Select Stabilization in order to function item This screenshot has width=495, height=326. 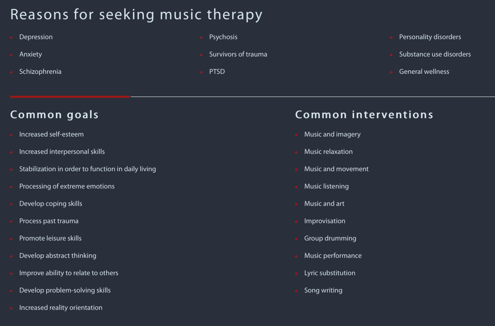click(88, 169)
